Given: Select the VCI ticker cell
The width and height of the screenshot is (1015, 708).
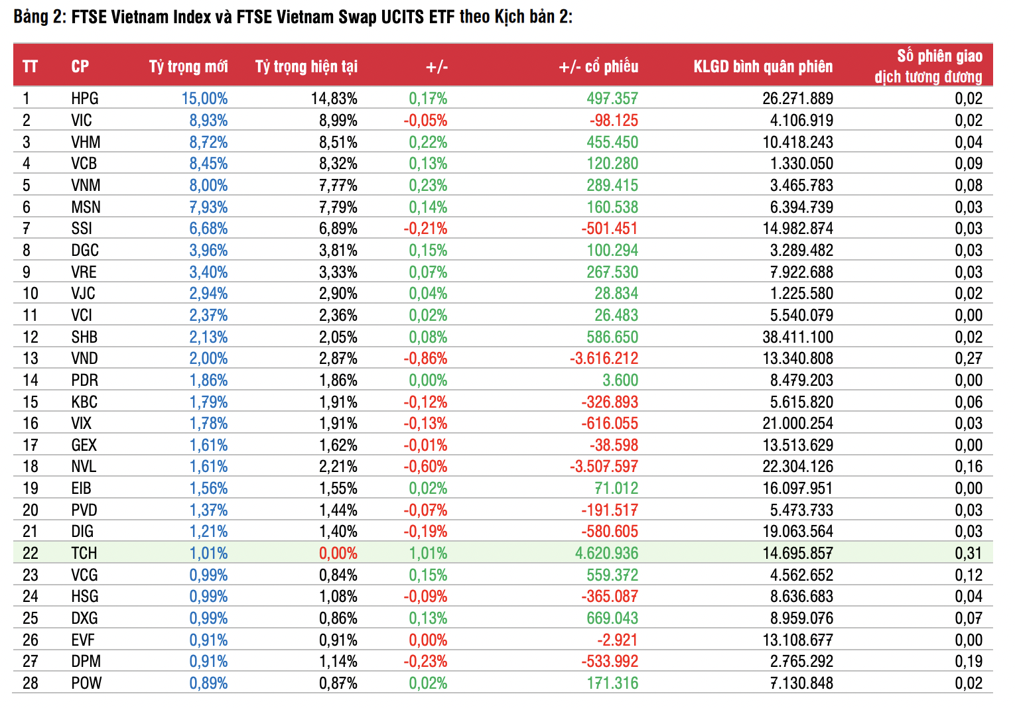Looking at the screenshot, I should [x=82, y=315].
